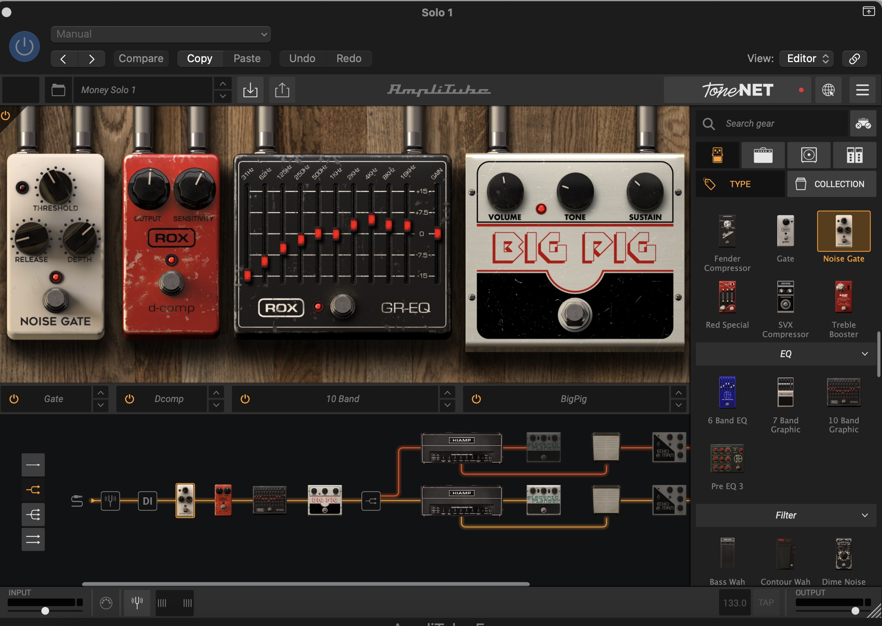The width and height of the screenshot is (882, 626).
Task: Open the hamburger main menu
Action: pyautogui.click(x=862, y=90)
